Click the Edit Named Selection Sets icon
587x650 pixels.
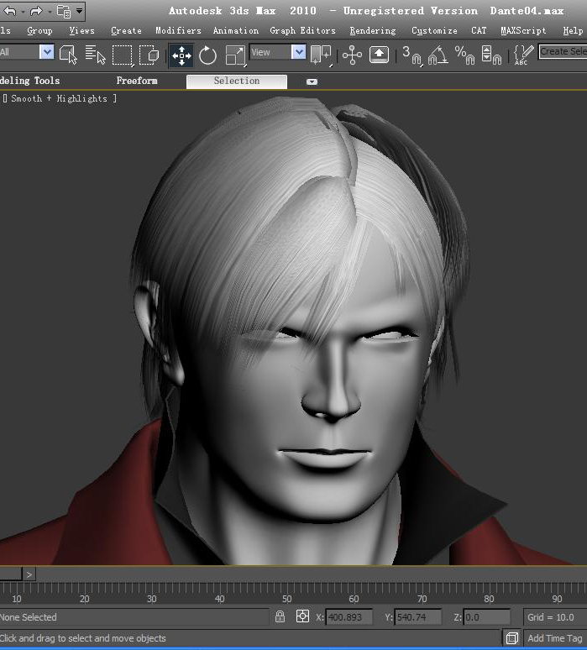coord(523,55)
